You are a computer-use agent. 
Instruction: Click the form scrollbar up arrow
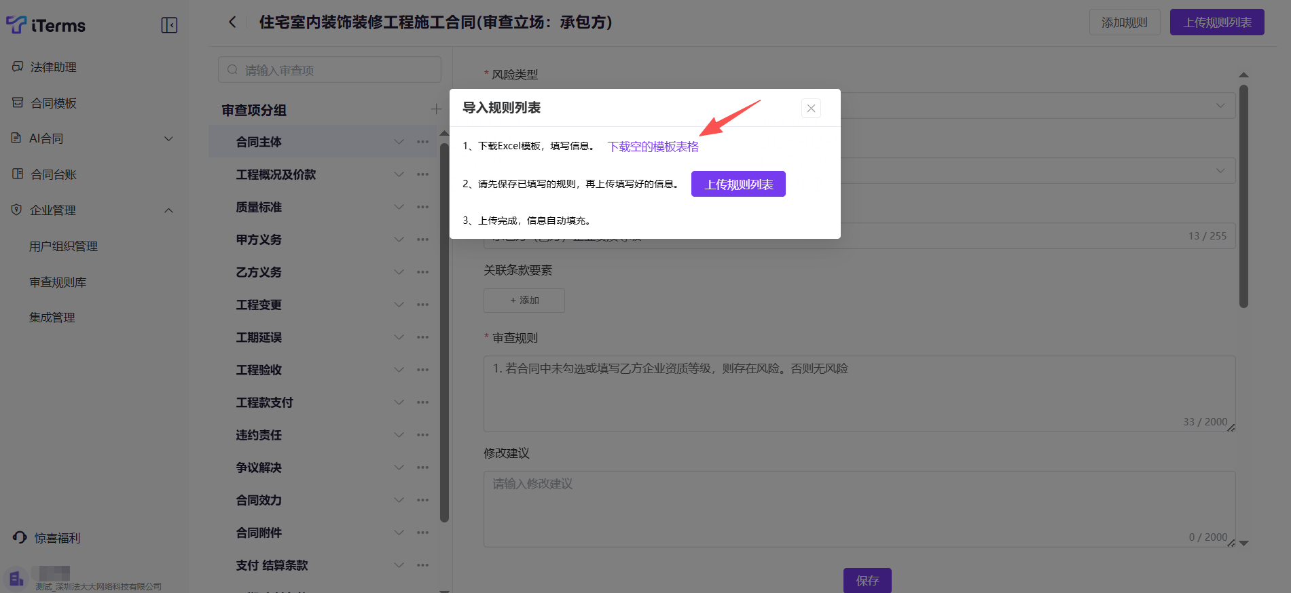[1243, 75]
